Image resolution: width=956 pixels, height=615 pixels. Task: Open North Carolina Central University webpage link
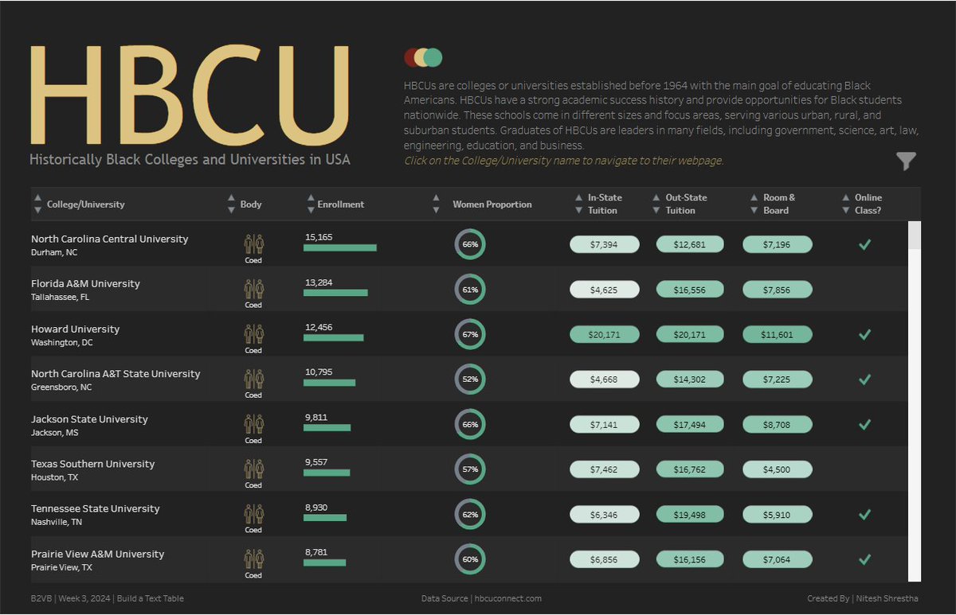click(110, 239)
